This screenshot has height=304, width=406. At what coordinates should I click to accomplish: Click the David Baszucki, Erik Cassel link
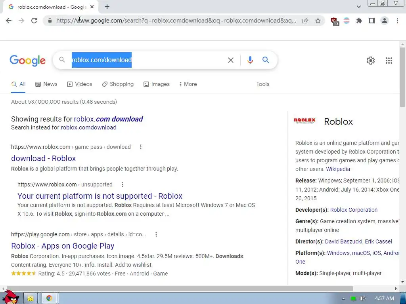pyautogui.click(x=358, y=241)
